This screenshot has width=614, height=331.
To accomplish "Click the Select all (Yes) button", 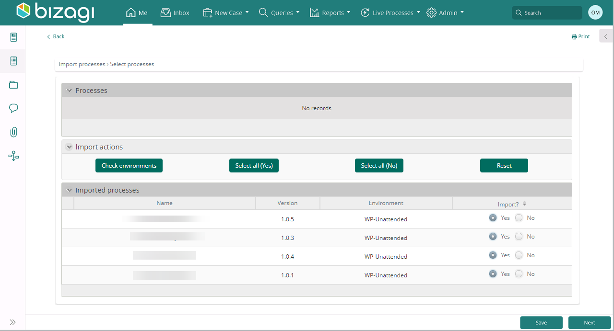I will click(x=254, y=166).
